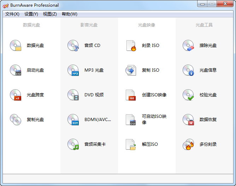Click the 启动光盘 boot disc icon

coord(16,70)
